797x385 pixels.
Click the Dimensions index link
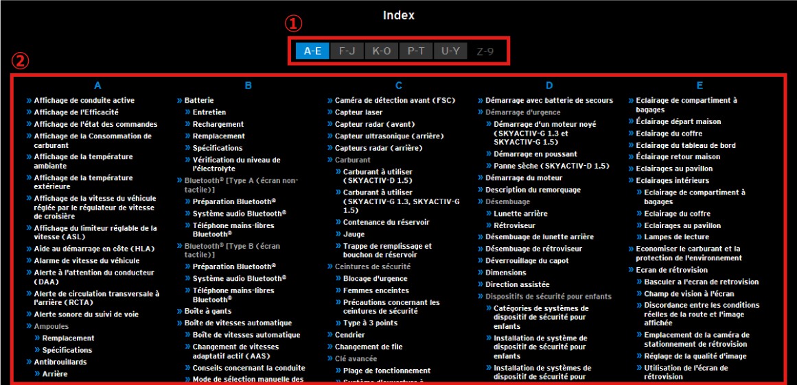coord(506,273)
